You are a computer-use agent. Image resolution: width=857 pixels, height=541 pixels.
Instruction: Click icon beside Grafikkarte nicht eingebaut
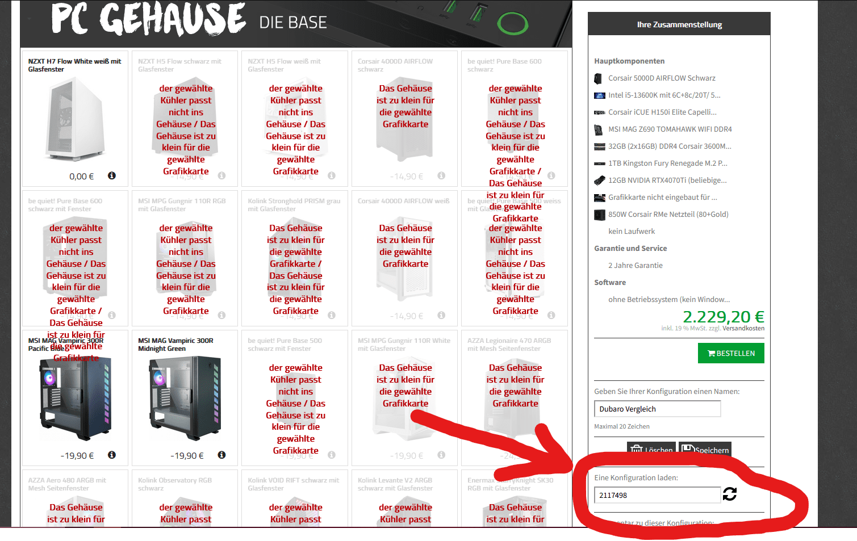click(599, 198)
